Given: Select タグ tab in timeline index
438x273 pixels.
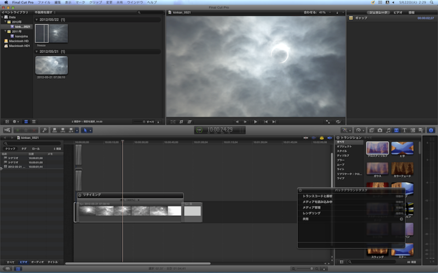Looking at the screenshot, I should click(x=24, y=149).
